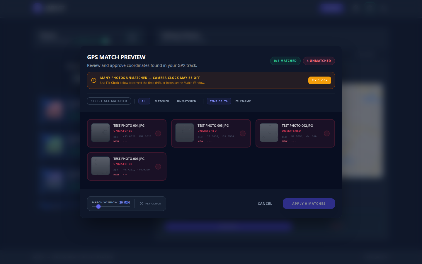The image size is (422, 264).
Task: Open the TEST-PHOTO-003.JPG thumbnail
Action: [x=185, y=133]
